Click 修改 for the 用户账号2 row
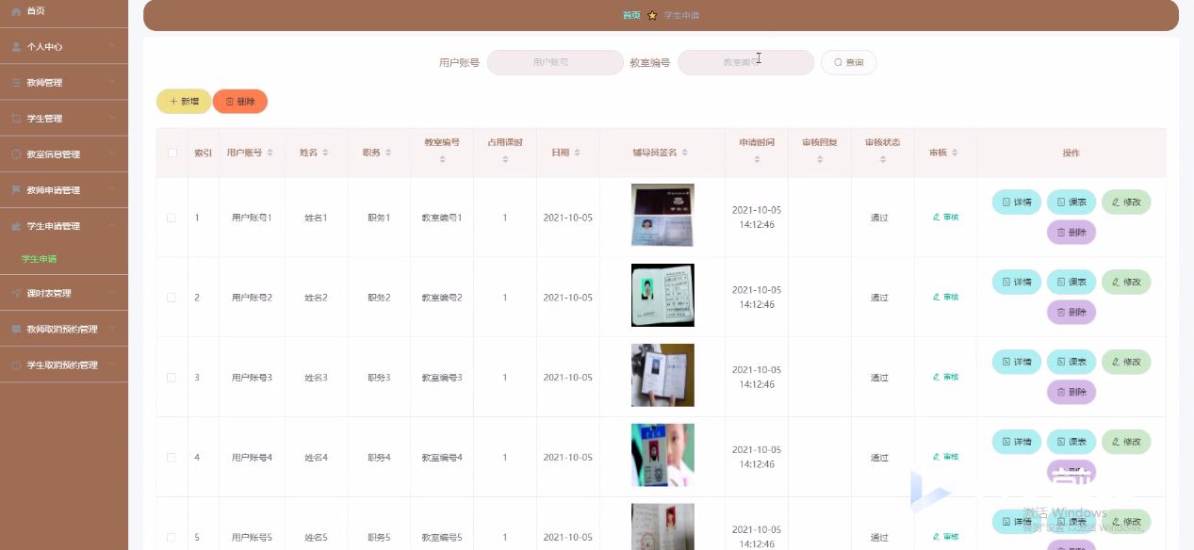Screen dimensions: 1194x550 pos(1126,282)
